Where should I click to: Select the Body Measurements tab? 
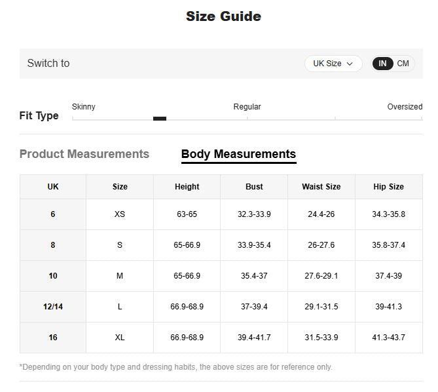coord(238,154)
